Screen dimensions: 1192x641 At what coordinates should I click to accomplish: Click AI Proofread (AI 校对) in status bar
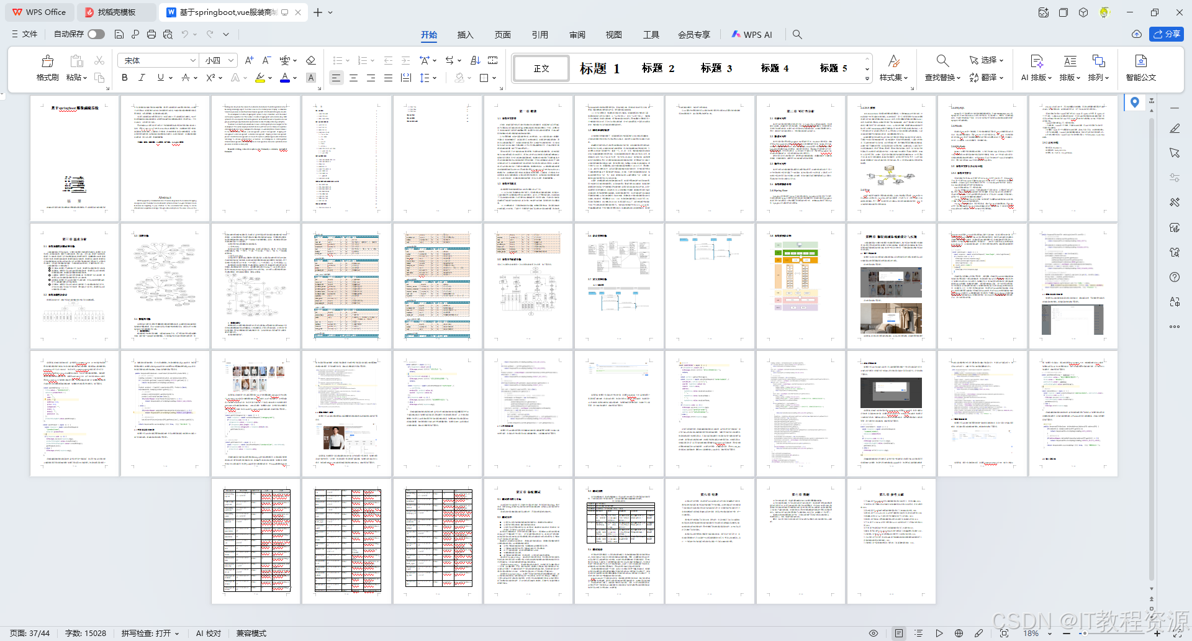[x=209, y=634]
